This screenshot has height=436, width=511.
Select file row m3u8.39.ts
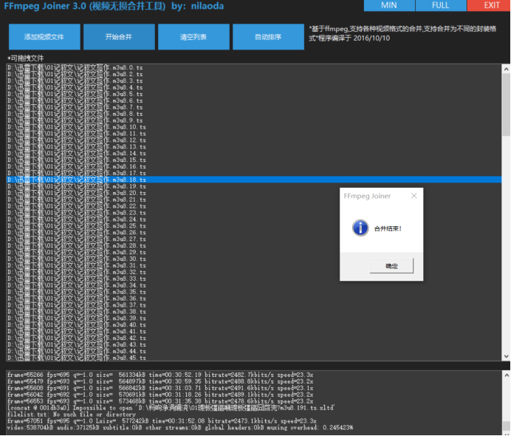coord(254,318)
